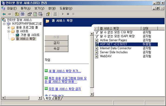Click the back arrow toolbar icon
166x106 pixels.
4,14
